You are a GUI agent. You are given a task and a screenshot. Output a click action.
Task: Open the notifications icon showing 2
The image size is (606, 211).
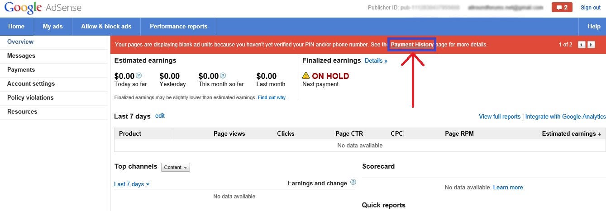pos(562,7)
